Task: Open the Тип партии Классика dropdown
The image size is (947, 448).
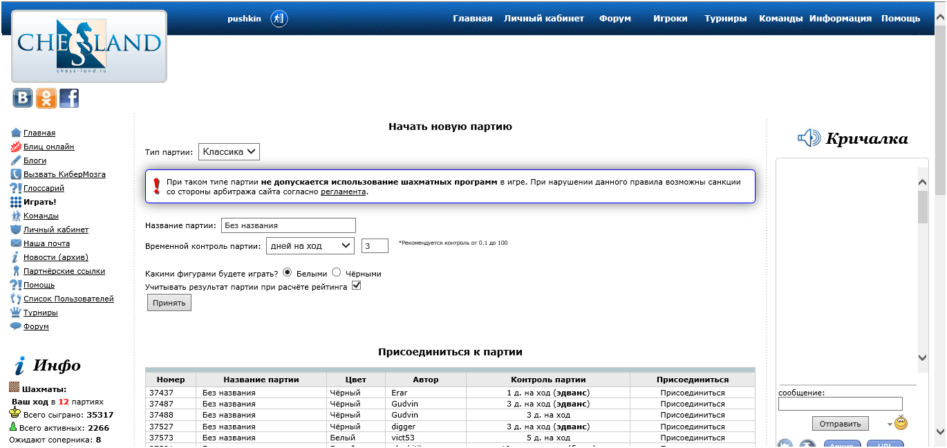Action: coord(229,151)
